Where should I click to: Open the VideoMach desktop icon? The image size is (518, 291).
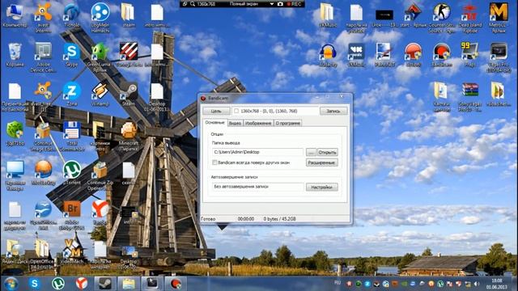point(72,251)
